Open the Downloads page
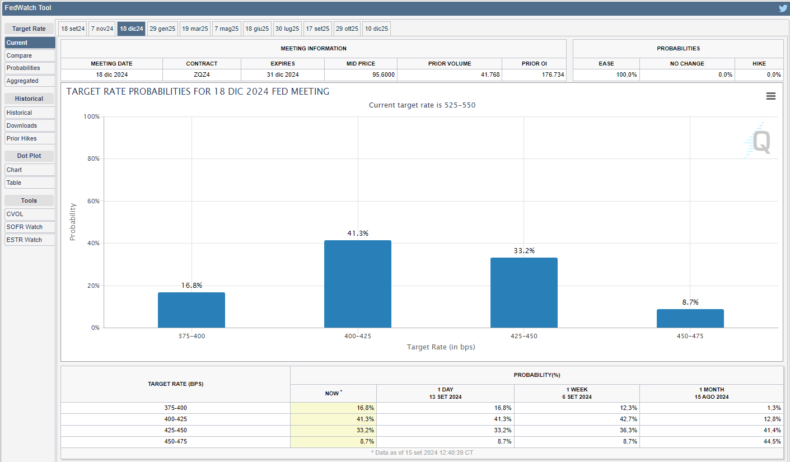The image size is (790, 462). point(30,125)
